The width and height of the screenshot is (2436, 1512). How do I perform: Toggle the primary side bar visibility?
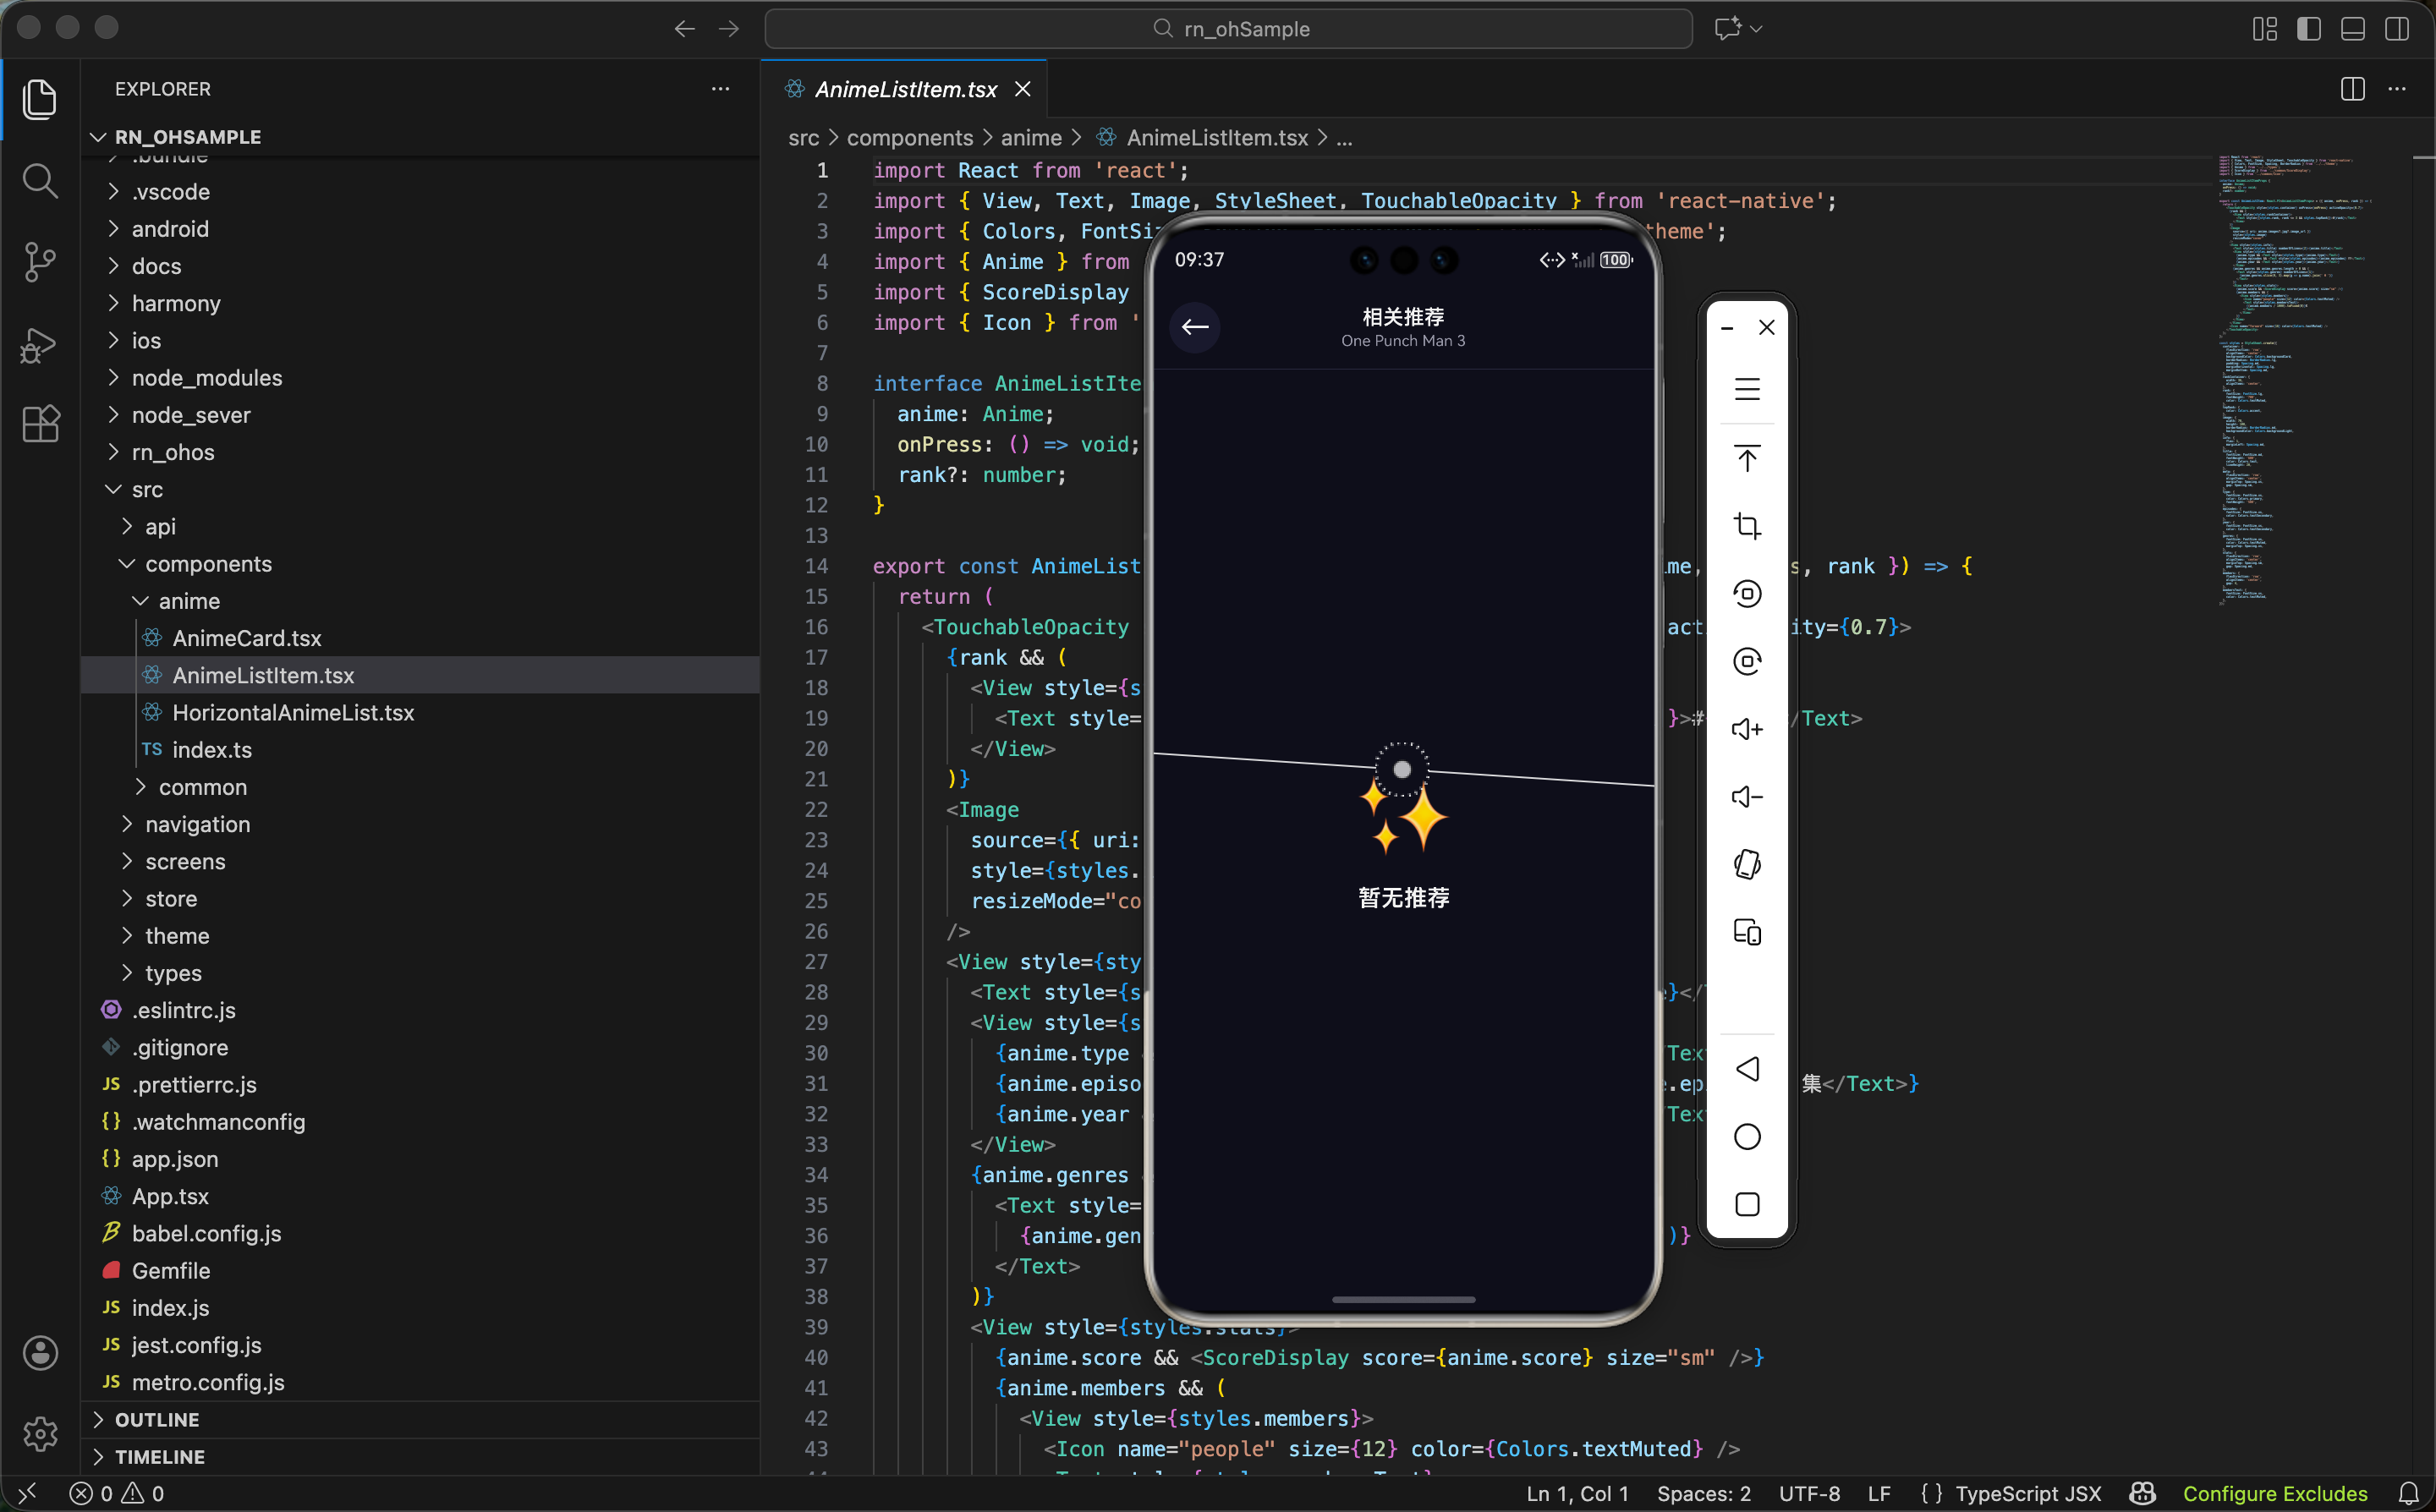coord(2308,29)
